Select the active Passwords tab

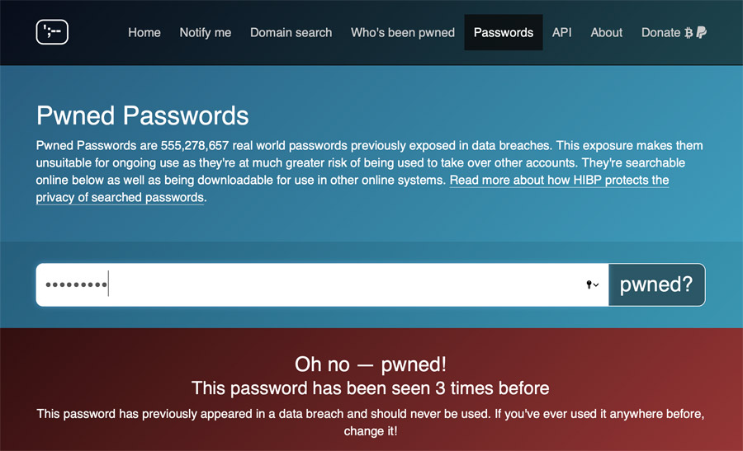[x=504, y=32]
